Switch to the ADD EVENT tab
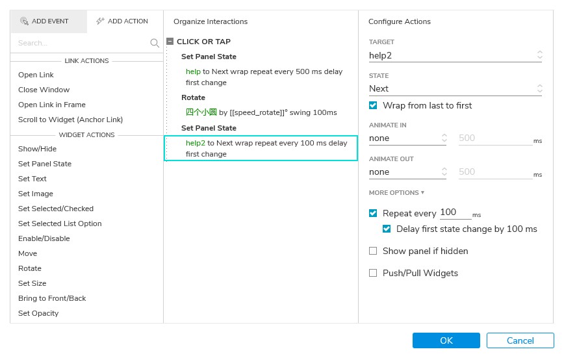564x358 pixels. click(49, 21)
